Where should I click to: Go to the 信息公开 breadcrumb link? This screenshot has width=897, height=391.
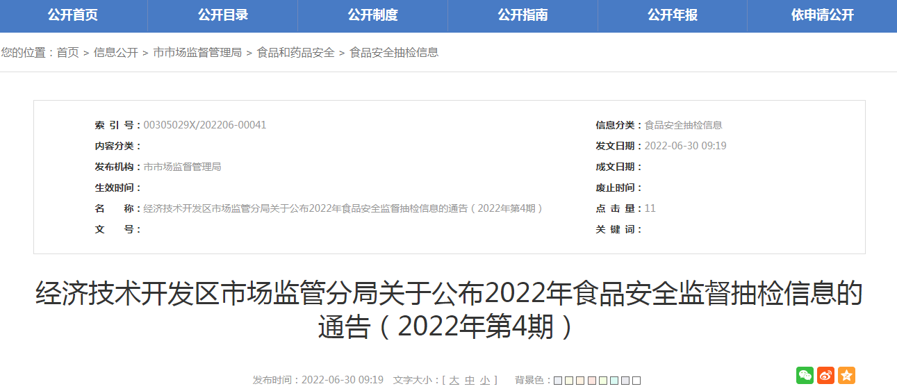coord(116,53)
